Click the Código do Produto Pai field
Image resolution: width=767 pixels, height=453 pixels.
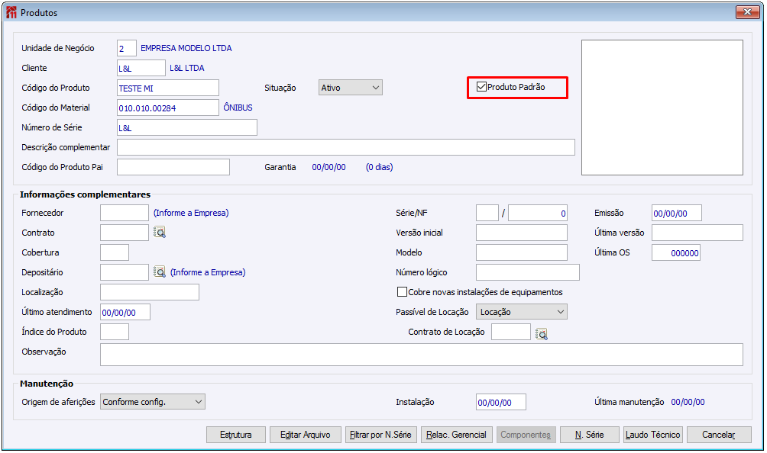pyautogui.click(x=173, y=167)
